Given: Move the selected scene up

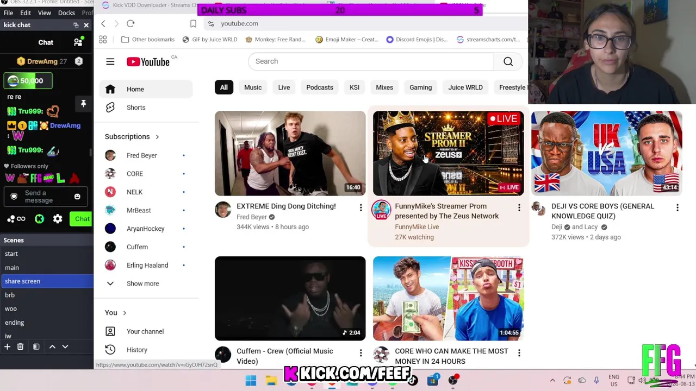Looking at the screenshot, I should (52, 346).
